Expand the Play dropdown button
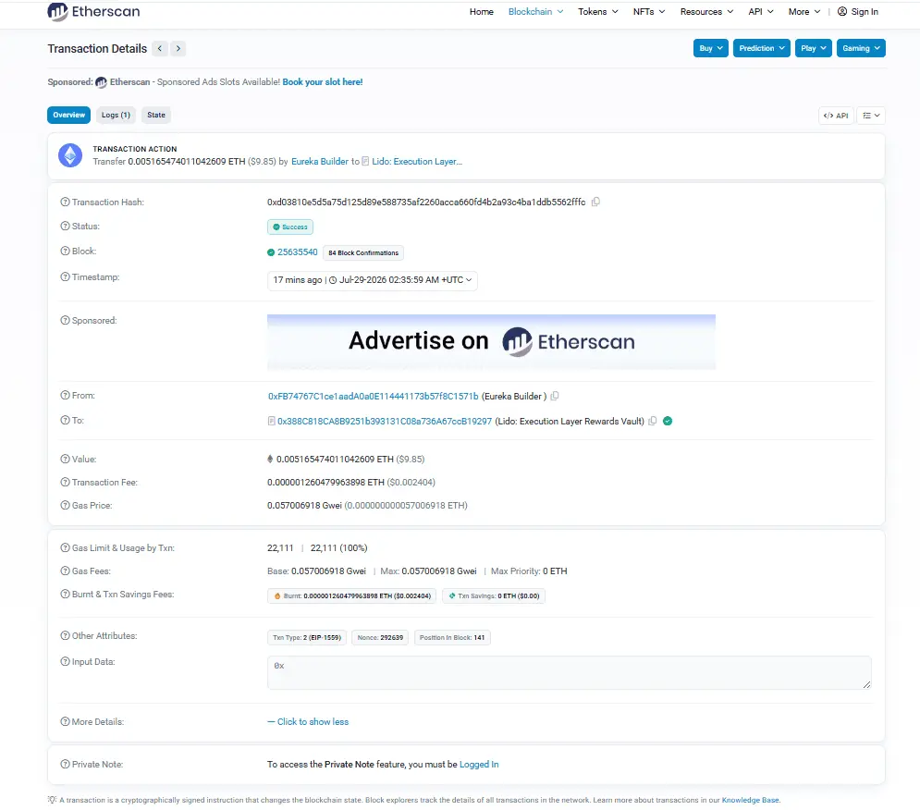 point(814,48)
